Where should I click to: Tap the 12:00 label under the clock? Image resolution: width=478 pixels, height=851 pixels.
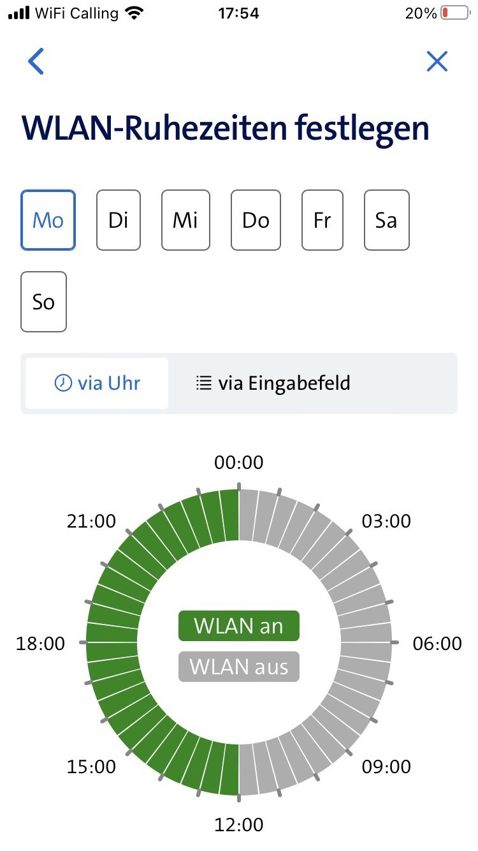(x=239, y=824)
